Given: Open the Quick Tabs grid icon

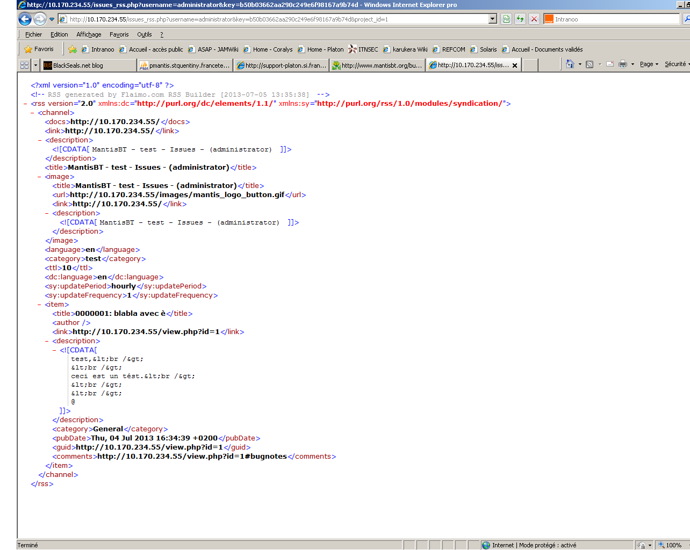Looking at the screenshot, I should click(x=24, y=65).
